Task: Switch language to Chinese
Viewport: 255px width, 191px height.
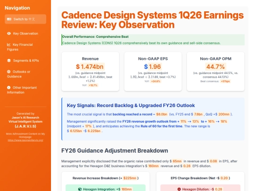Action: tap(25, 19)
